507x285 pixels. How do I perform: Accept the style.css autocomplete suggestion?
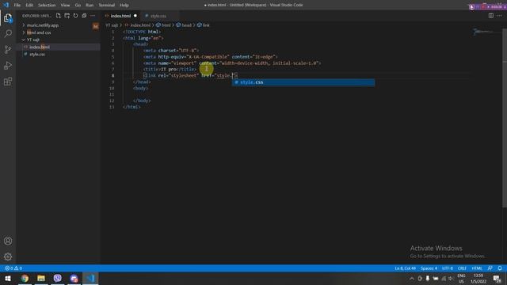(303, 82)
